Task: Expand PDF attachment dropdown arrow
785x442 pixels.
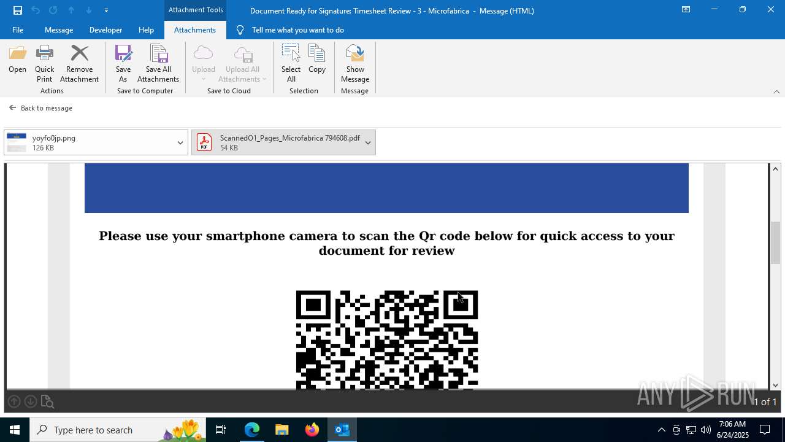Action: (x=368, y=142)
